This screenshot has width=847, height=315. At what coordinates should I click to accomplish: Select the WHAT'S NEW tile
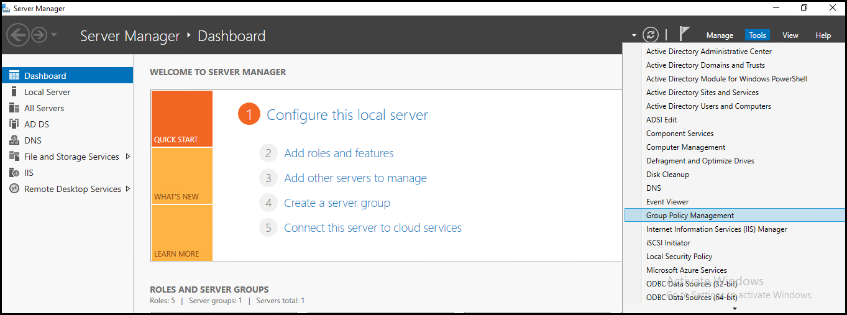point(181,176)
